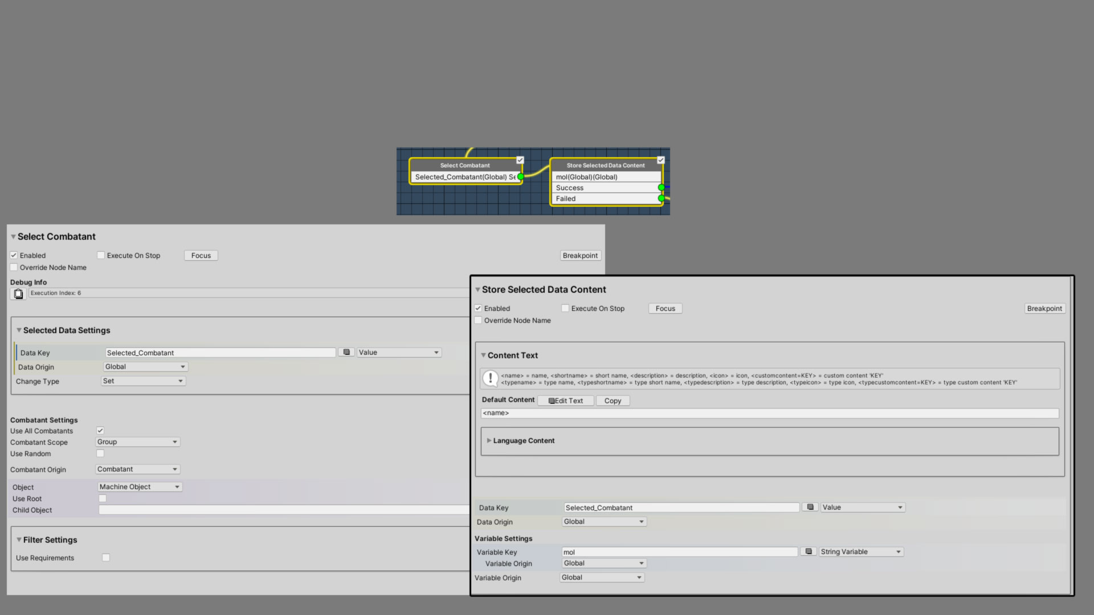Expand Language Content section
Screen dimensions: 1094x615
pos(489,441)
